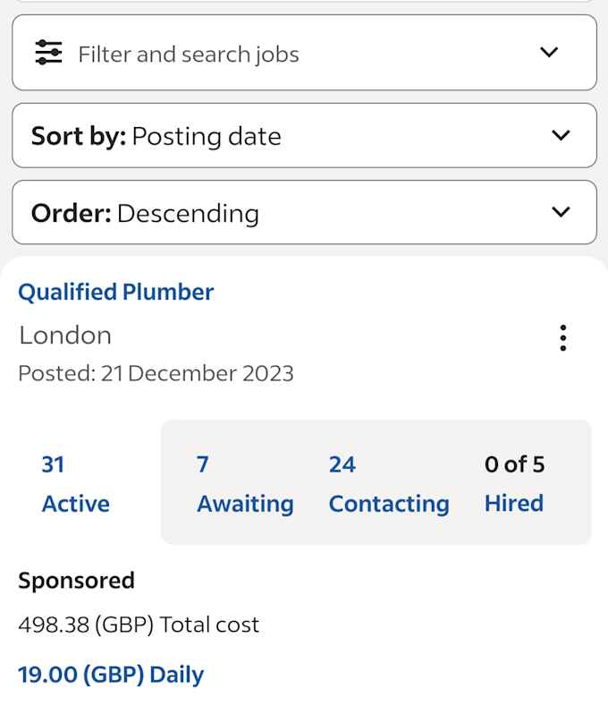Open the Qualified Plumber job title link

(x=115, y=292)
